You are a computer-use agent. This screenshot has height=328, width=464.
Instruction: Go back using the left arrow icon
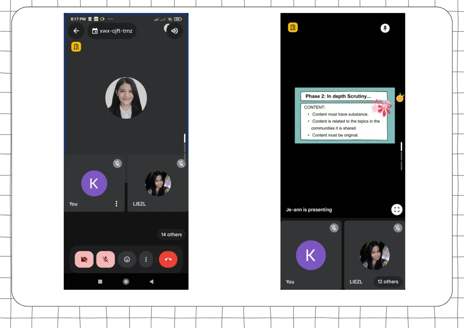point(76,31)
